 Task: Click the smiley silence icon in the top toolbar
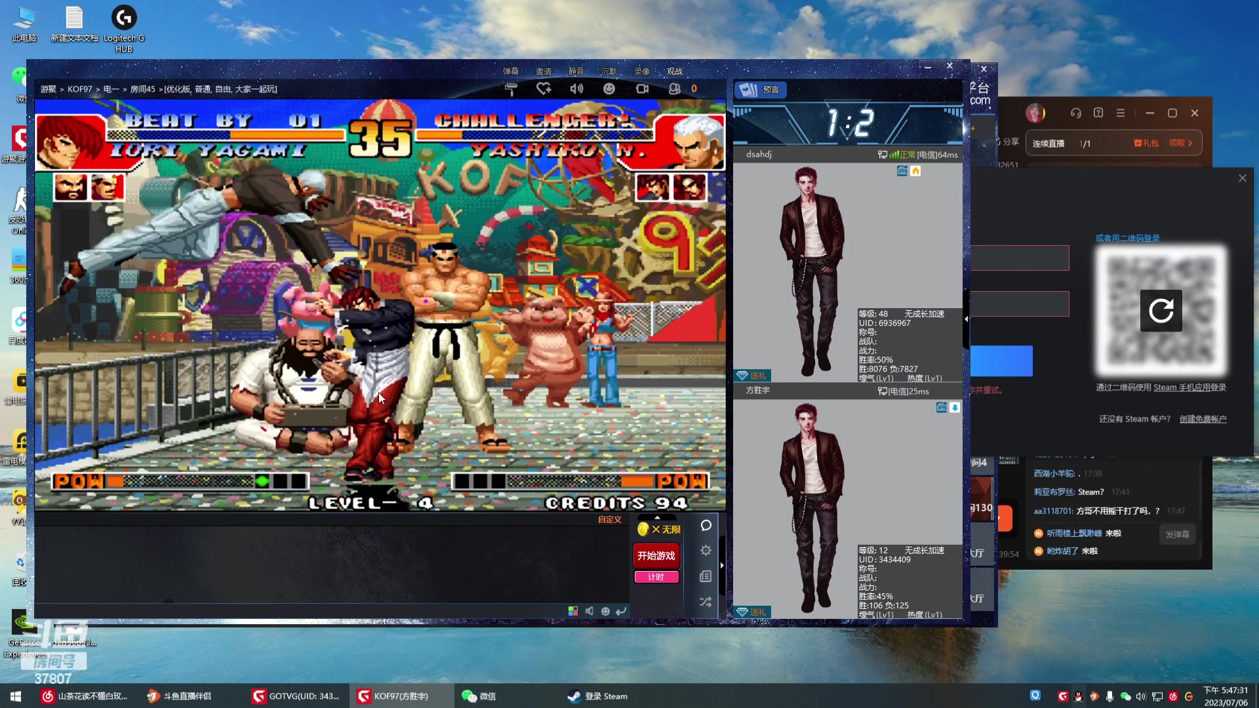click(x=609, y=89)
